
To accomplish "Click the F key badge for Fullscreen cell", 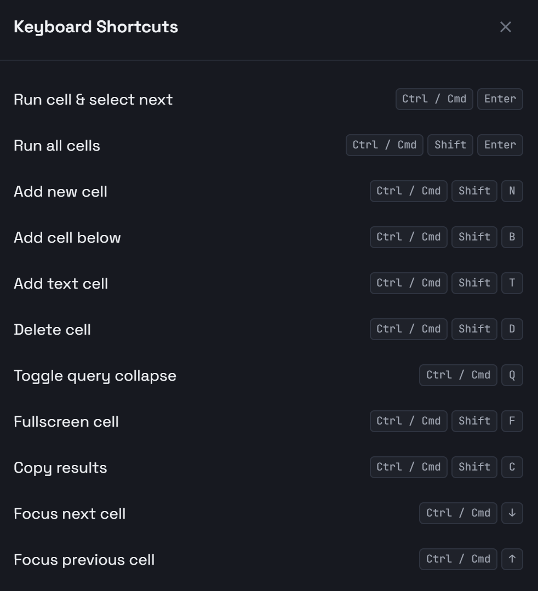I will click(513, 421).
